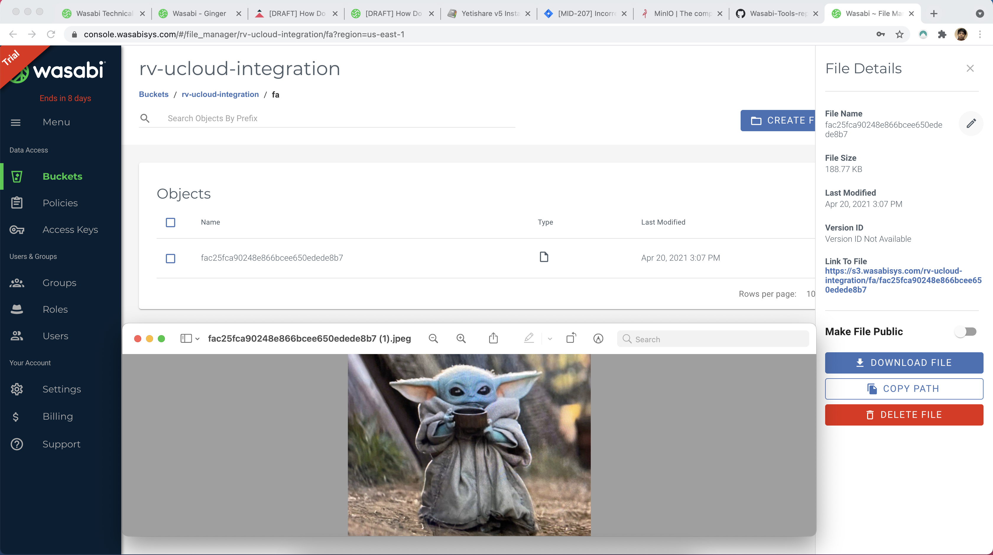This screenshot has width=993, height=555.
Task: Click the Delete File button
Action: (x=904, y=415)
